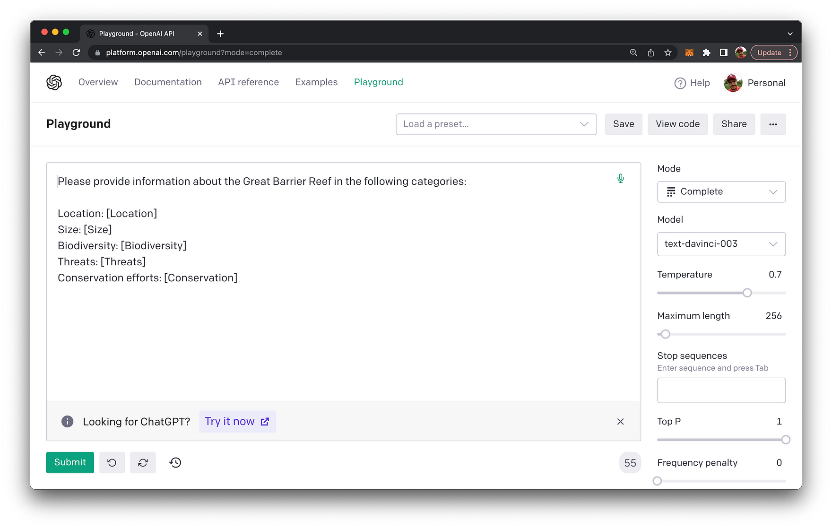The width and height of the screenshot is (832, 529).
Task: Dismiss the Looking for ChatGPT banner
Action: pos(621,422)
